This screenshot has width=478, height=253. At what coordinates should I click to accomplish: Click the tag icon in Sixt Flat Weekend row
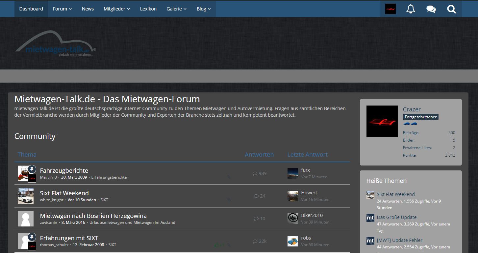click(229, 200)
